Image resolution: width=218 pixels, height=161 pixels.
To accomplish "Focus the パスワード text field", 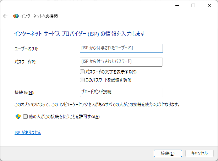I will (121, 62).
